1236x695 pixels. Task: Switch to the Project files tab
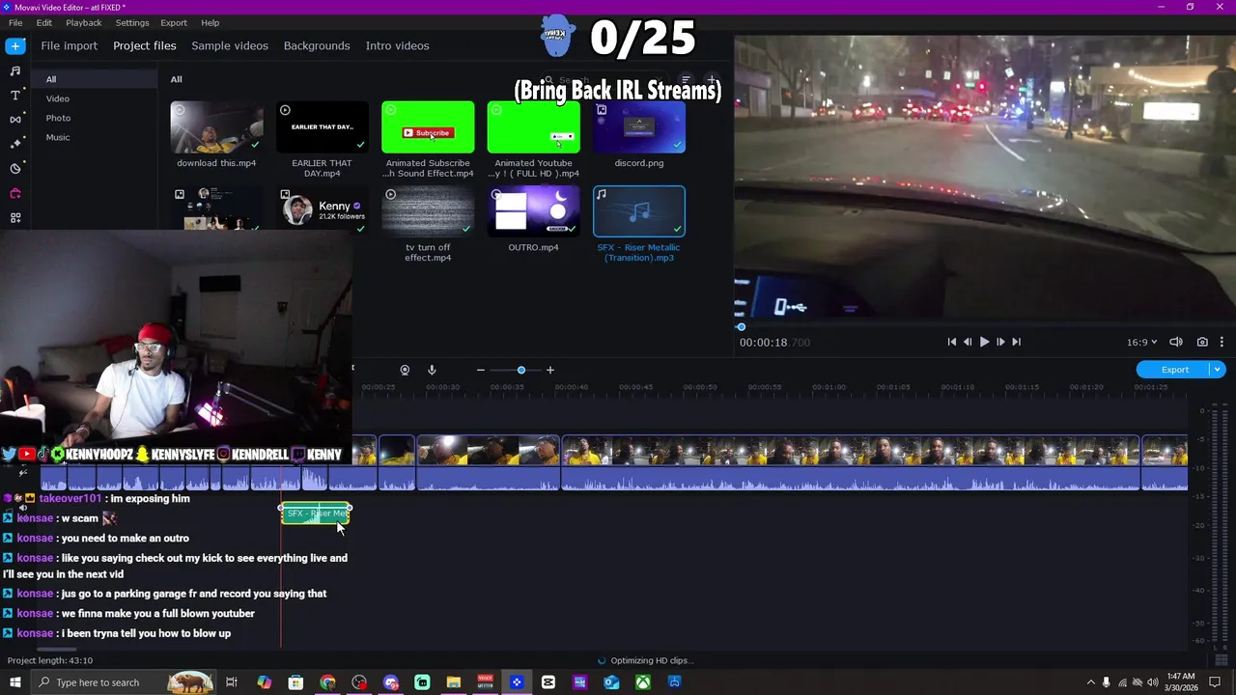(145, 45)
